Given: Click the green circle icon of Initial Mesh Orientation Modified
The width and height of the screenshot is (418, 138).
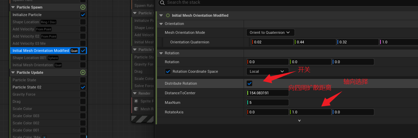Looking at the screenshot, I should 168,15.
